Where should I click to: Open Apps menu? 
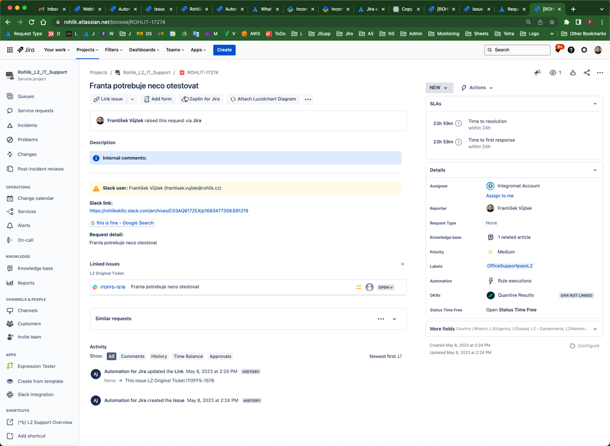coord(198,50)
